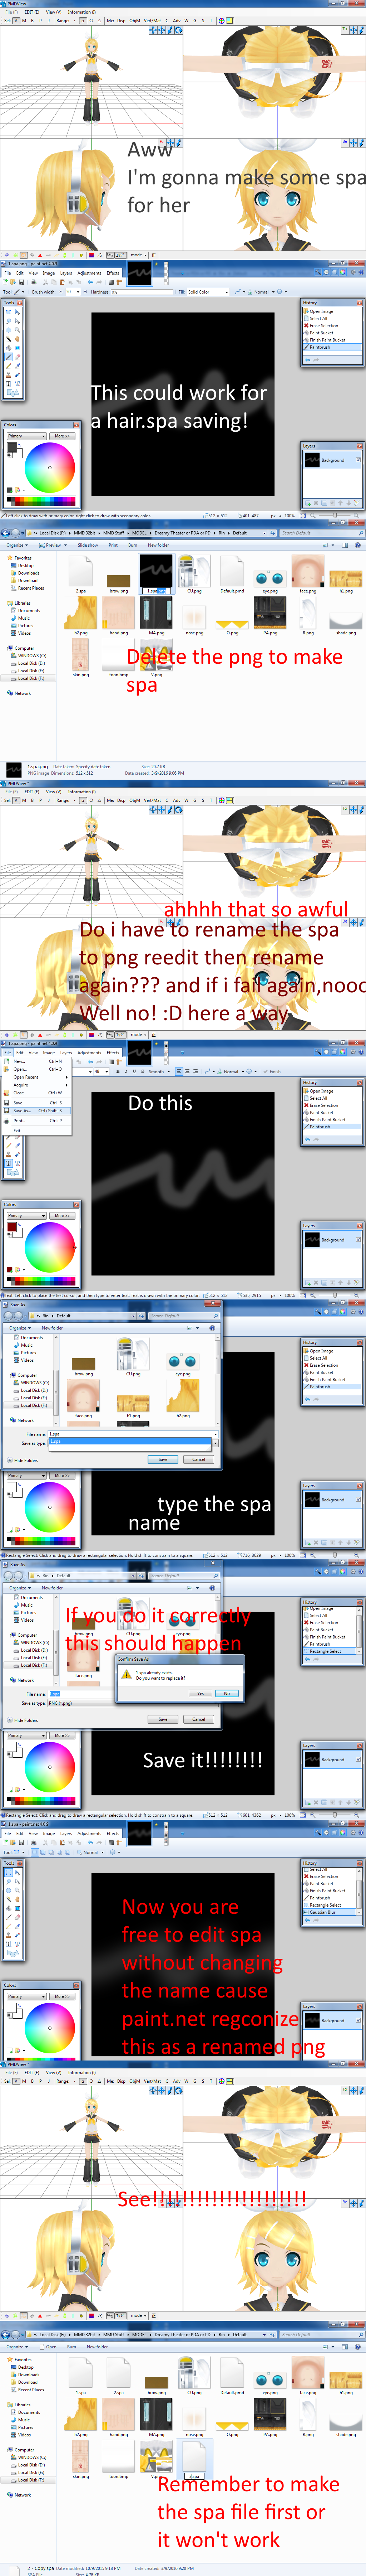
Task: Click 'More >>' in topmost Colors window
Action: point(62,436)
